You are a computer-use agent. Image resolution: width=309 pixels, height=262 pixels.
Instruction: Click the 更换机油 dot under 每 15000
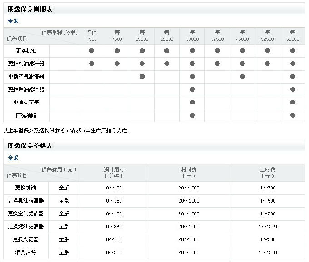142,50
